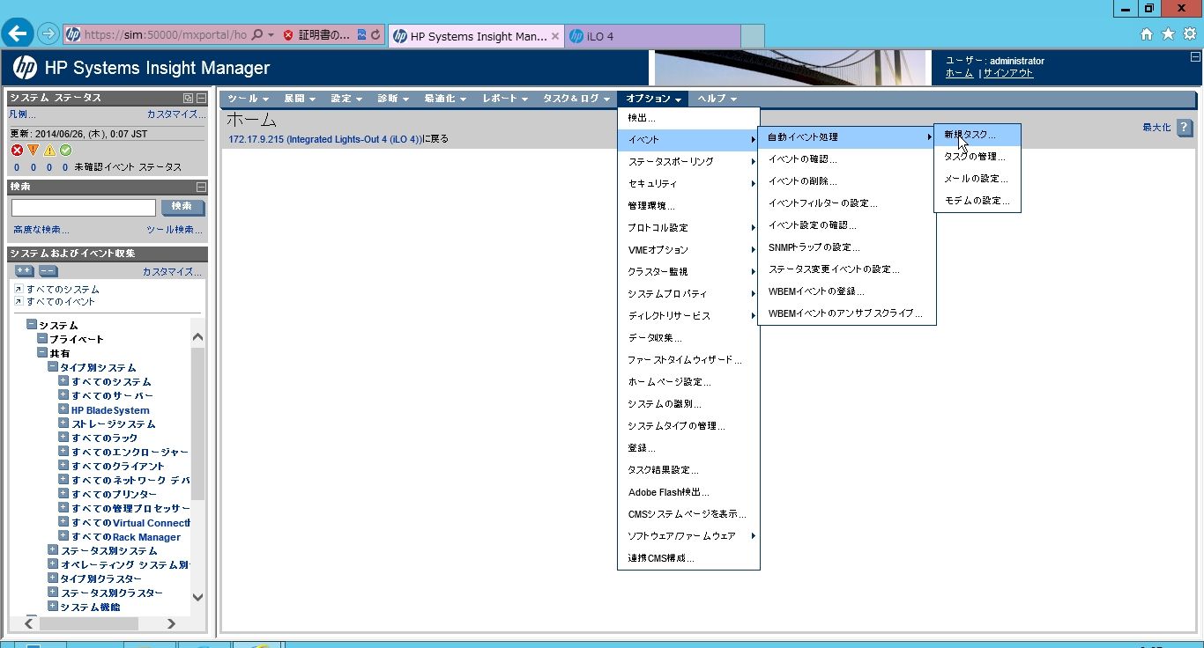This screenshot has width=1204, height=648.
Task: Open the 凡例... legend link
Action: (x=22, y=114)
